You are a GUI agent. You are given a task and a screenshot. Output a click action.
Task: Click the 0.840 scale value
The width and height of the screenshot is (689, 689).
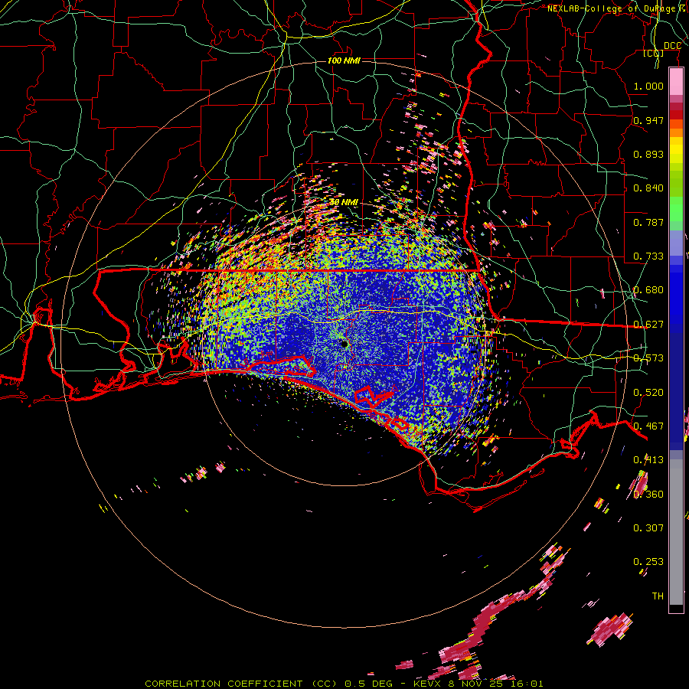click(648, 188)
